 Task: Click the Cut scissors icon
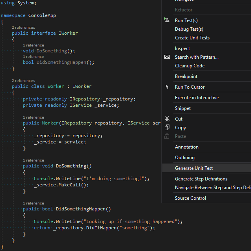pyautogui.click(x=167, y=119)
